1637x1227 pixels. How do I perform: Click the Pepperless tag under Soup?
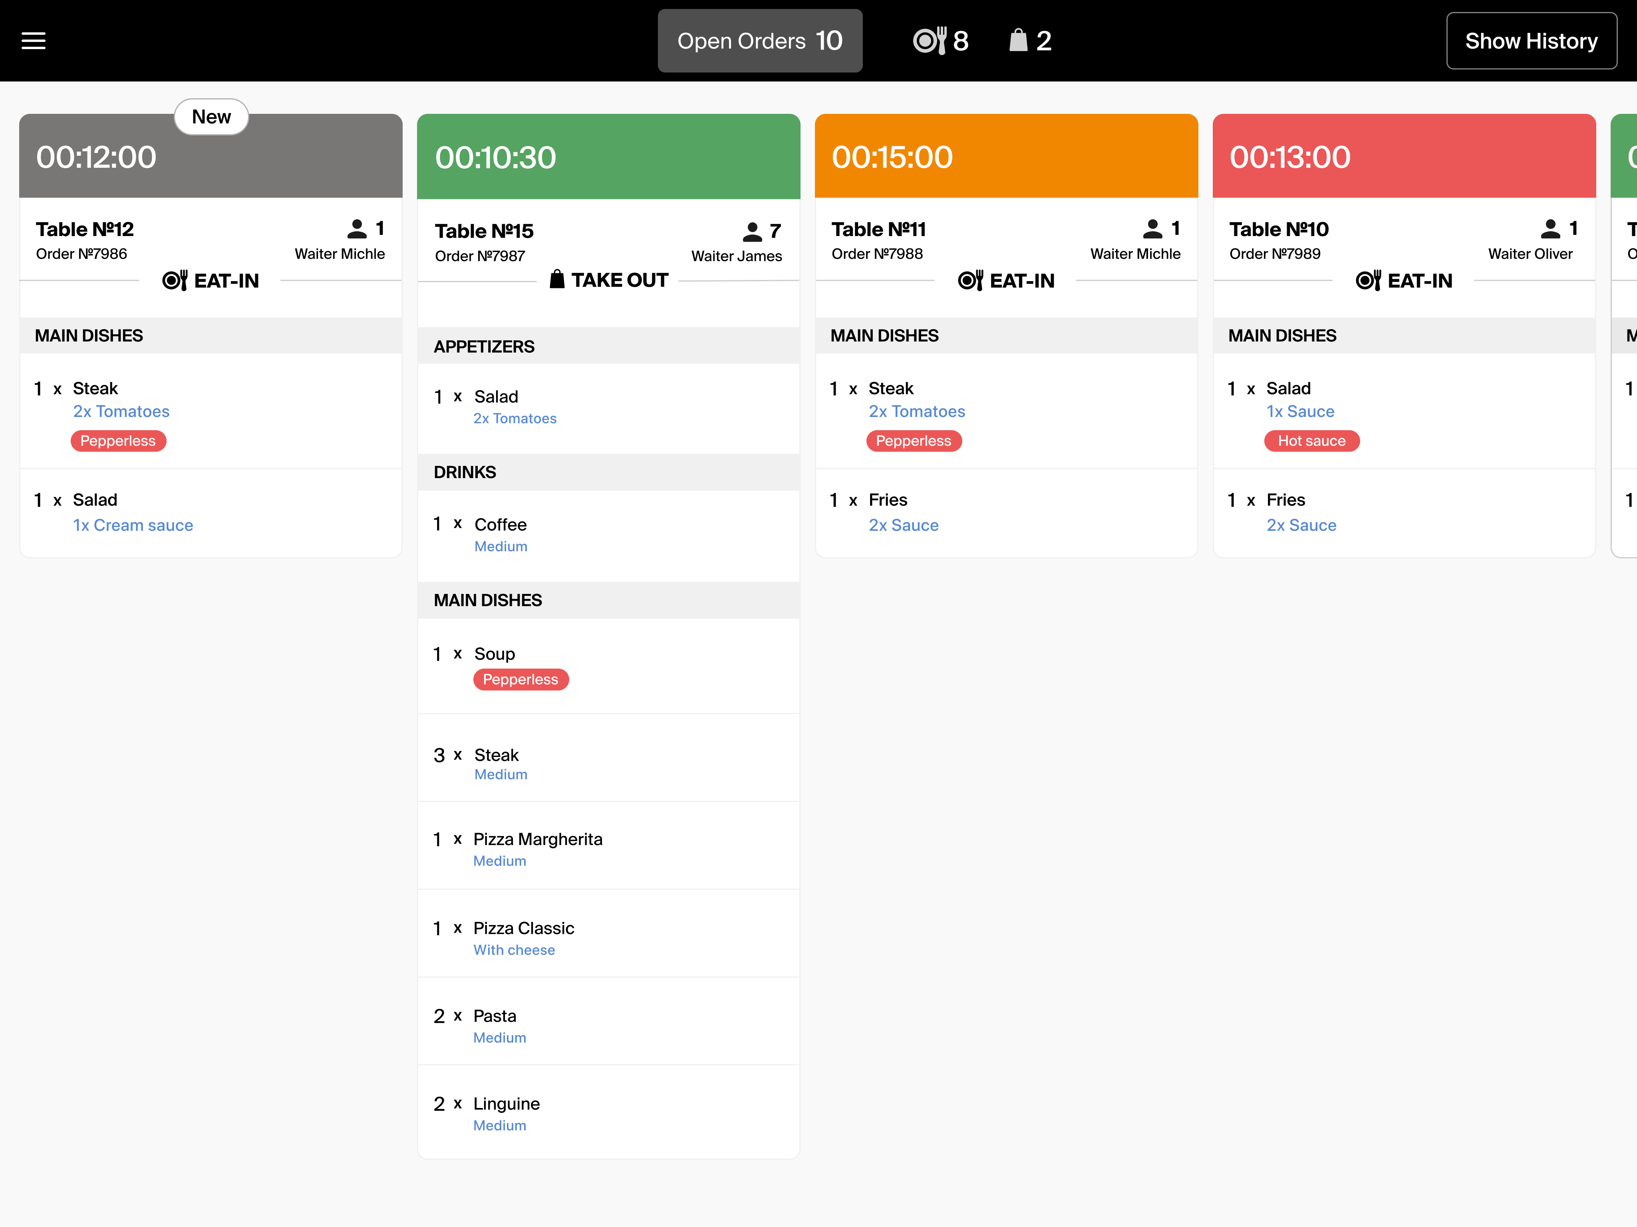click(521, 679)
